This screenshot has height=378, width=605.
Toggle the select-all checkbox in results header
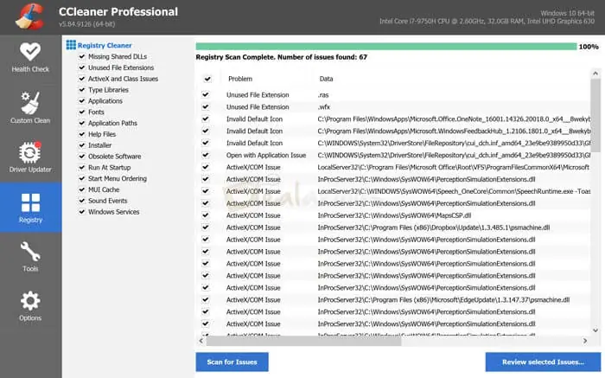tap(207, 79)
